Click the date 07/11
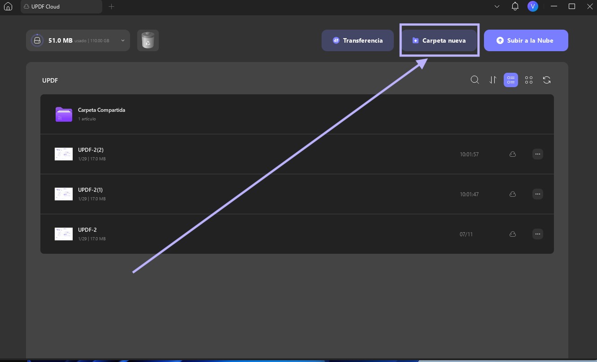The image size is (597, 362). point(466,234)
